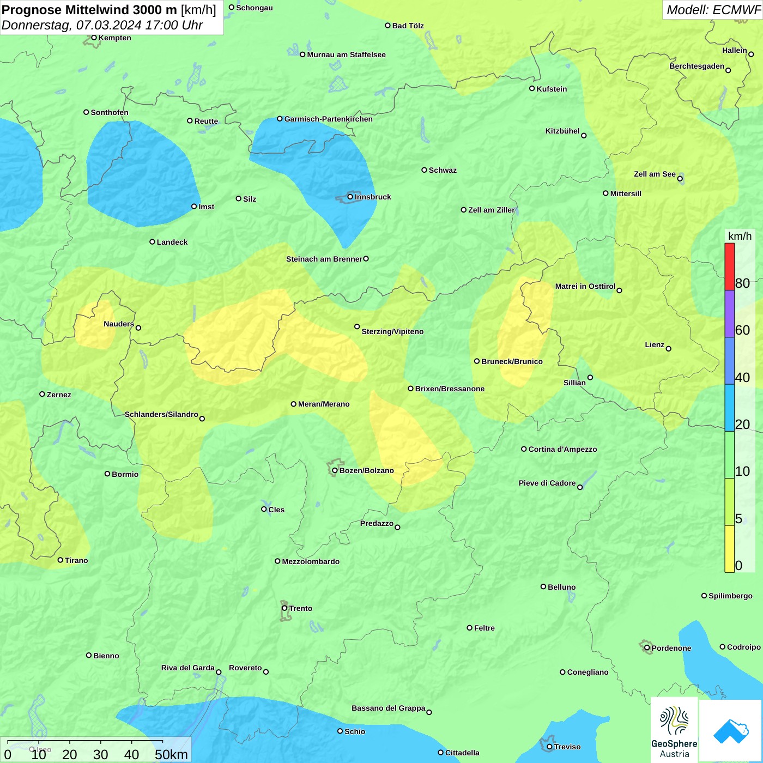The image size is (763, 763).
Task: Click the 'Riva del Garda' label
Action: [188, 668]
